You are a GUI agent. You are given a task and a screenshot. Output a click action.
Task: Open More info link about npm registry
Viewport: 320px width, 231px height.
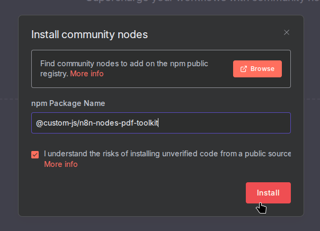pyautogui.click(x=87, y=74)
